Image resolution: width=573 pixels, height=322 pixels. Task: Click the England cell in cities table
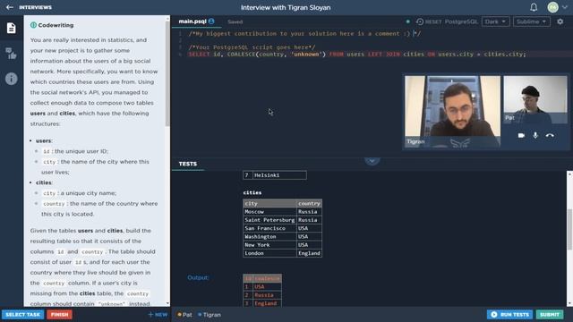[x=309, y=253]
